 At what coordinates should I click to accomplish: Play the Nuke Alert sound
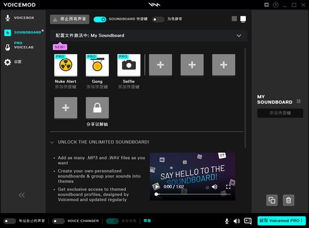[x=65, y=65]
